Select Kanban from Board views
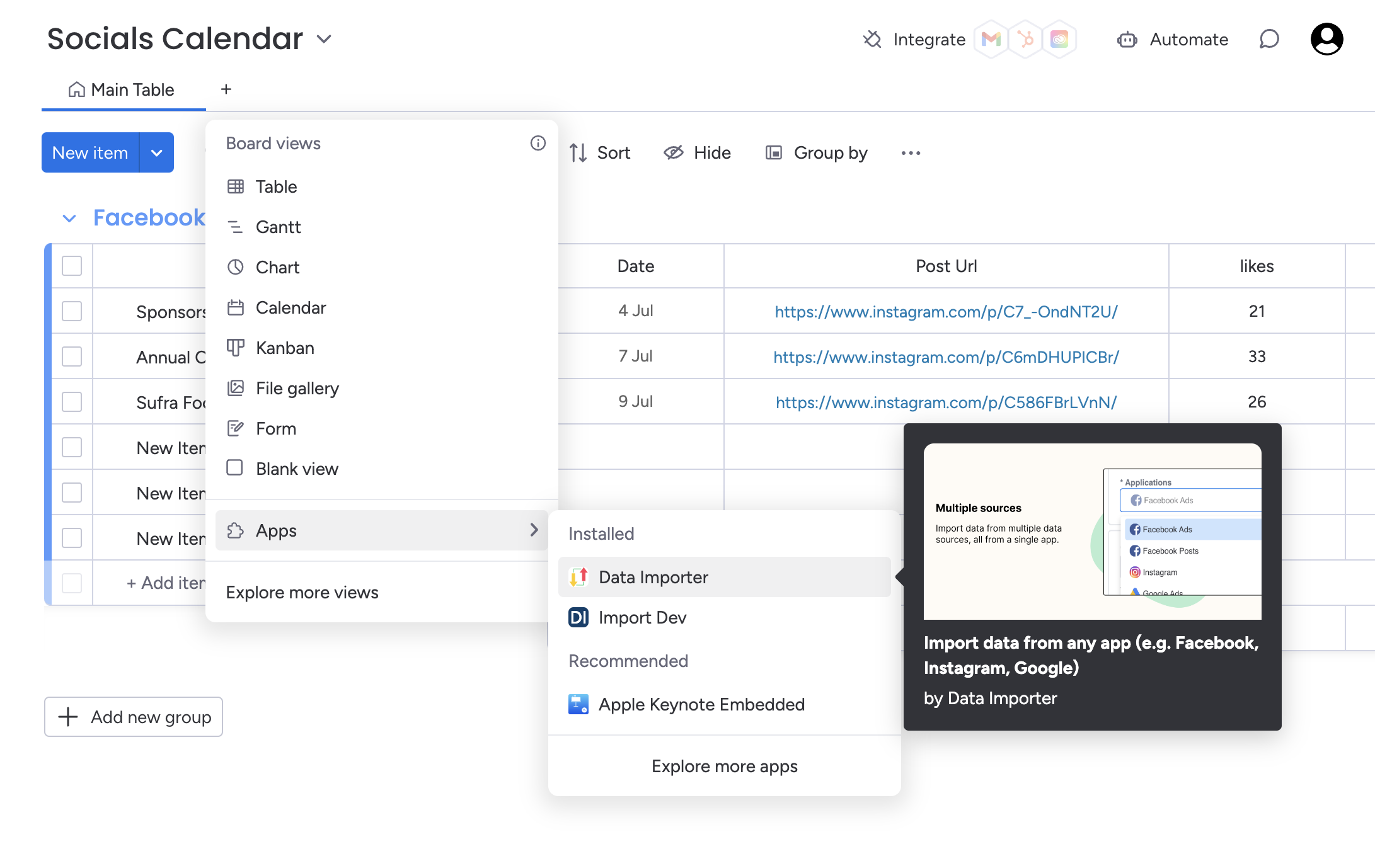 click(382, 348)
